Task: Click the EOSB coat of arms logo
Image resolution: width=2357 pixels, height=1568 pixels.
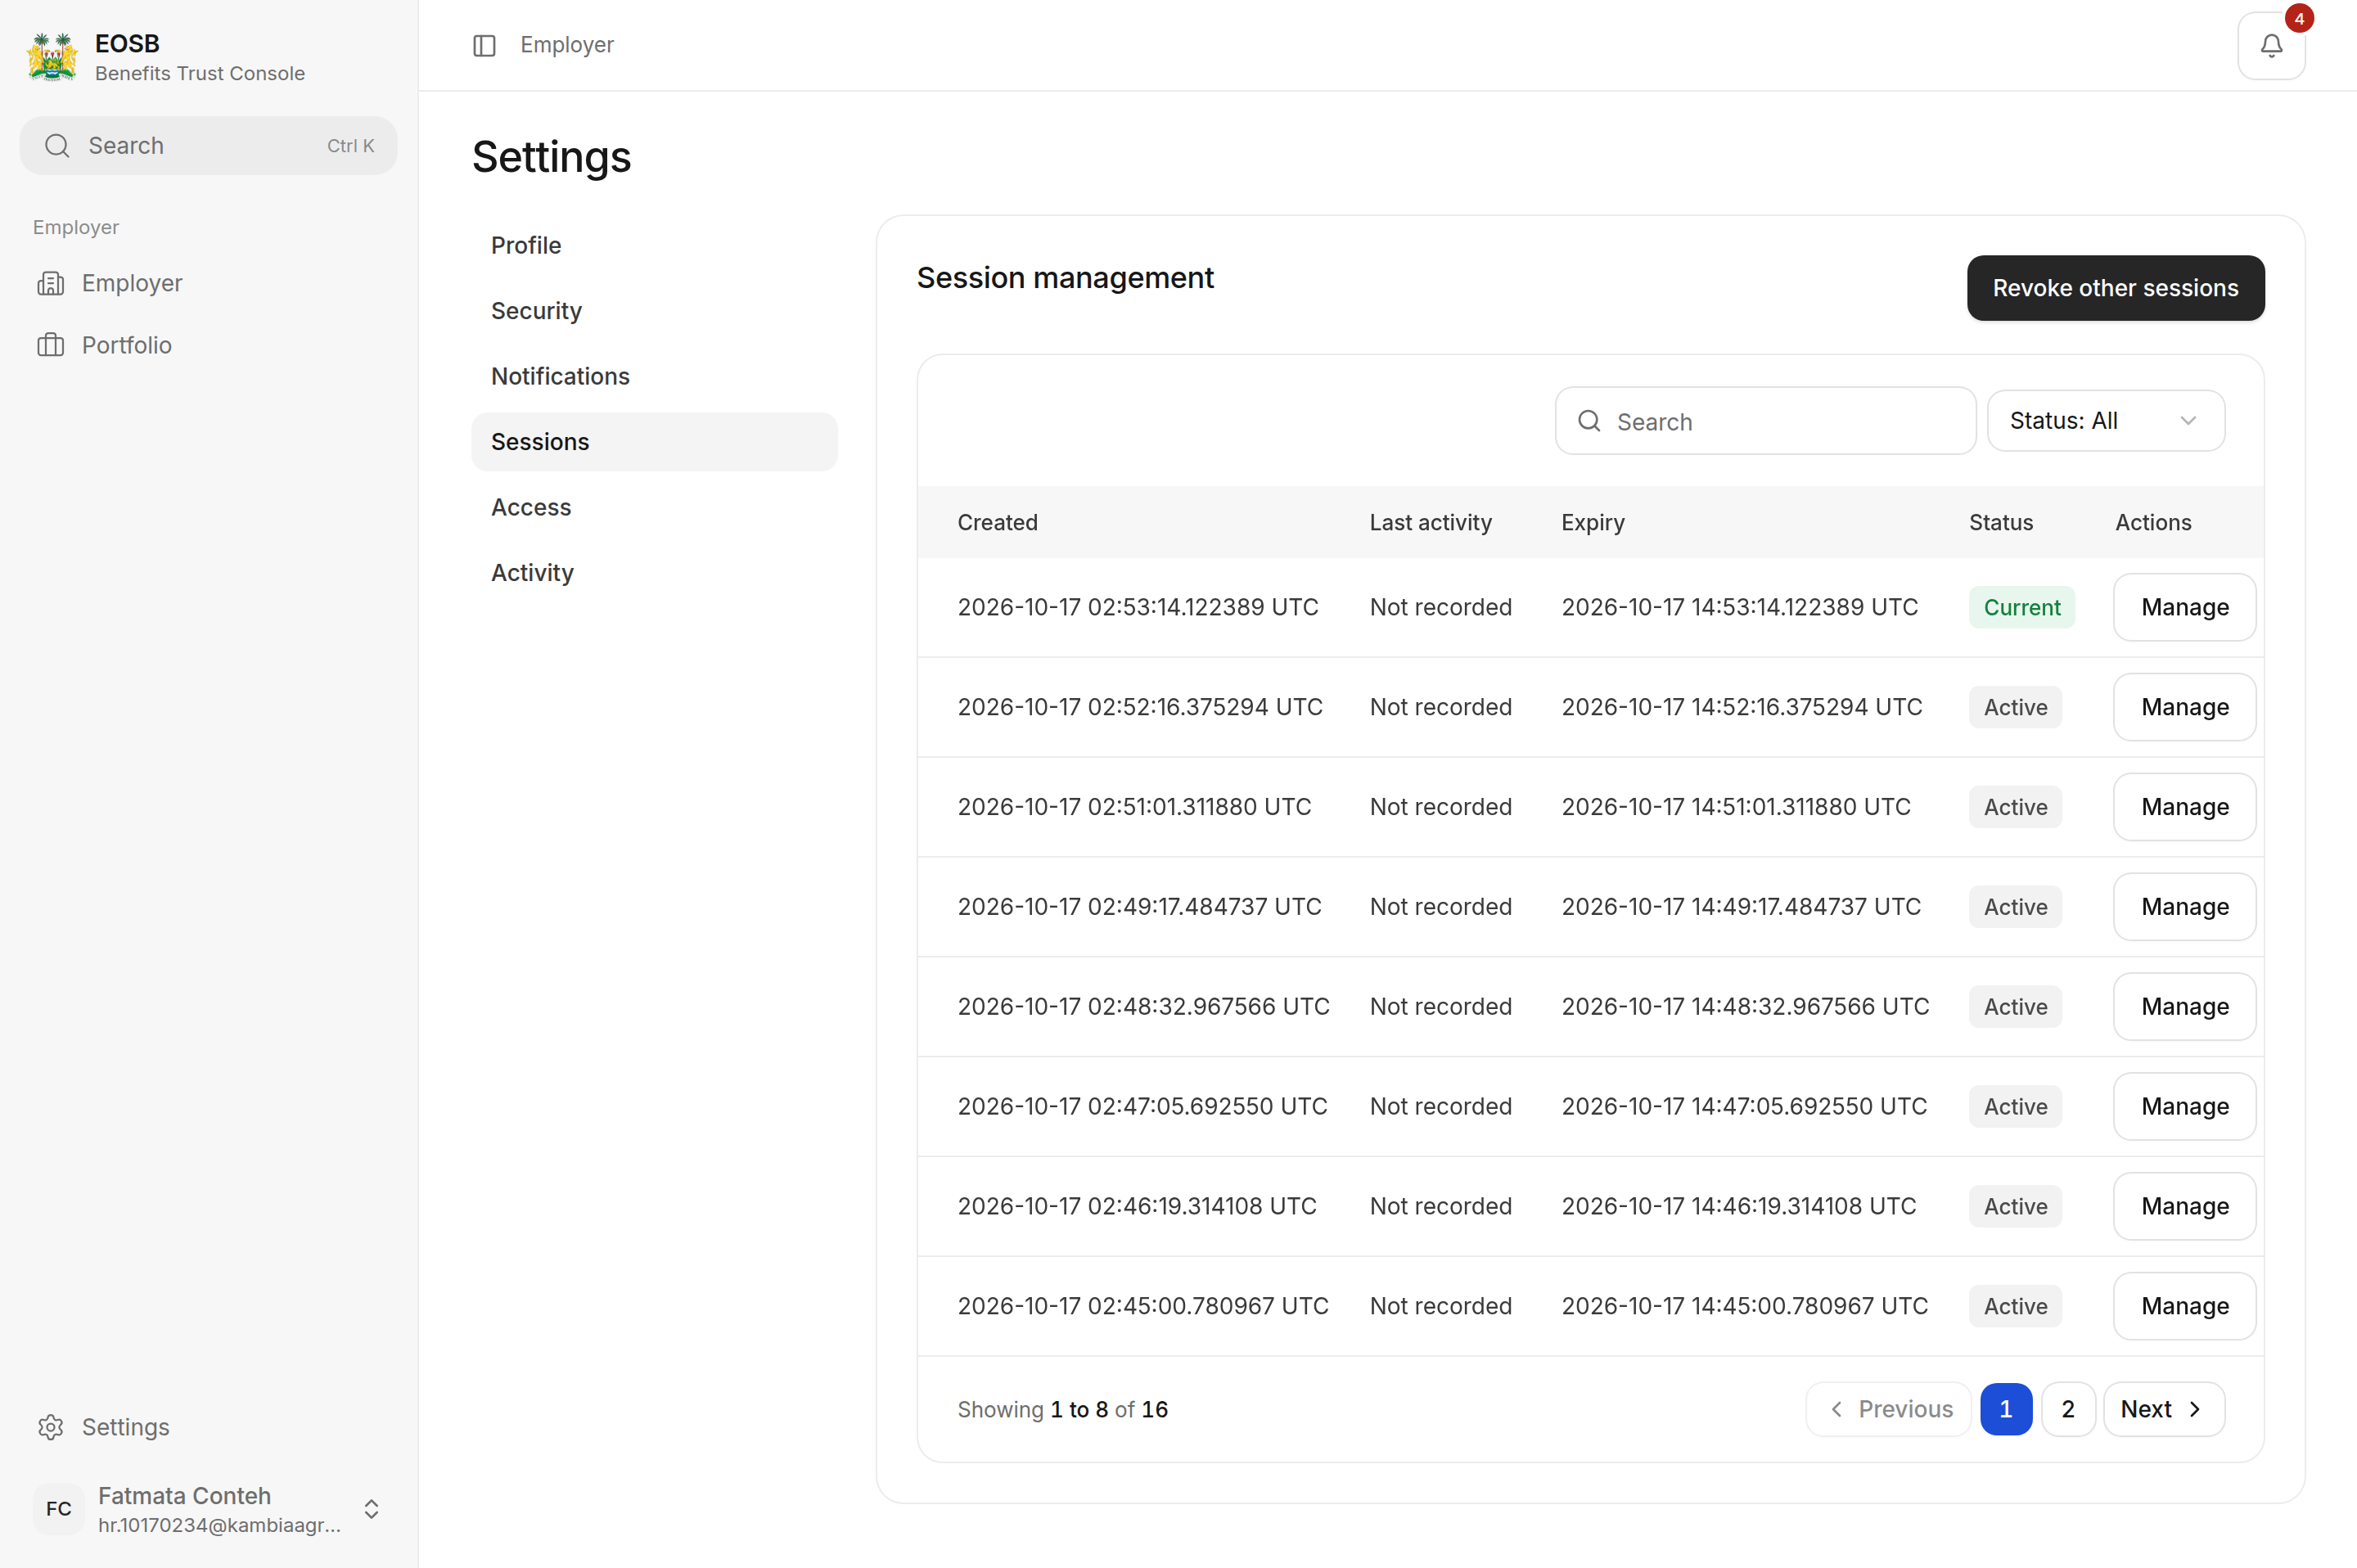Action: [52, 57]
